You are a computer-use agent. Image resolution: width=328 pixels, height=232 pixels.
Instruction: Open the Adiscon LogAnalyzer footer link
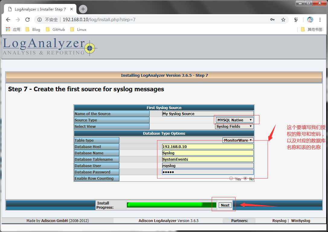[158, 221]
